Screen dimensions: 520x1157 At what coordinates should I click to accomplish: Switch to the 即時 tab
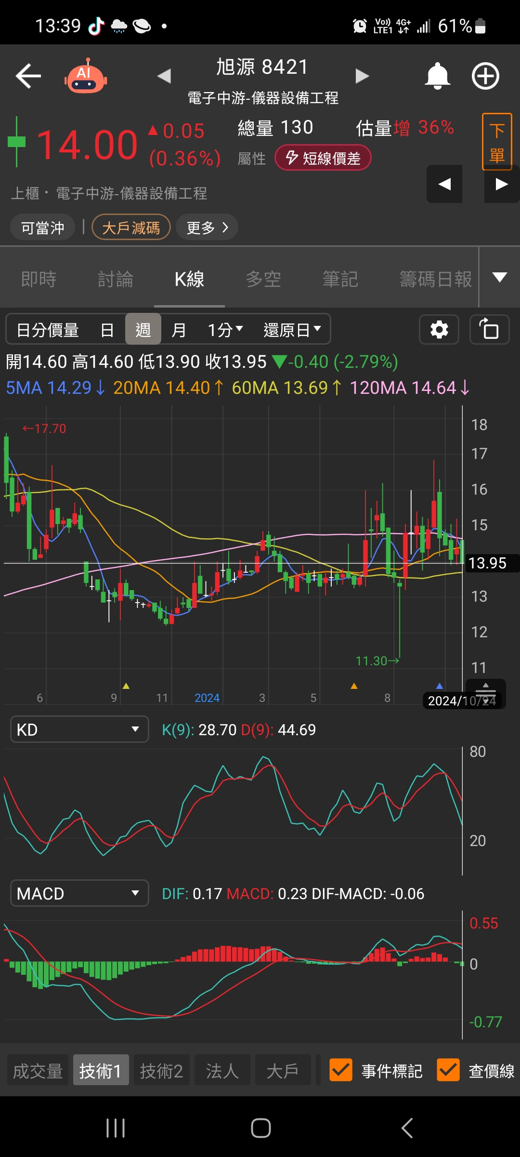(x=39, y=279)
